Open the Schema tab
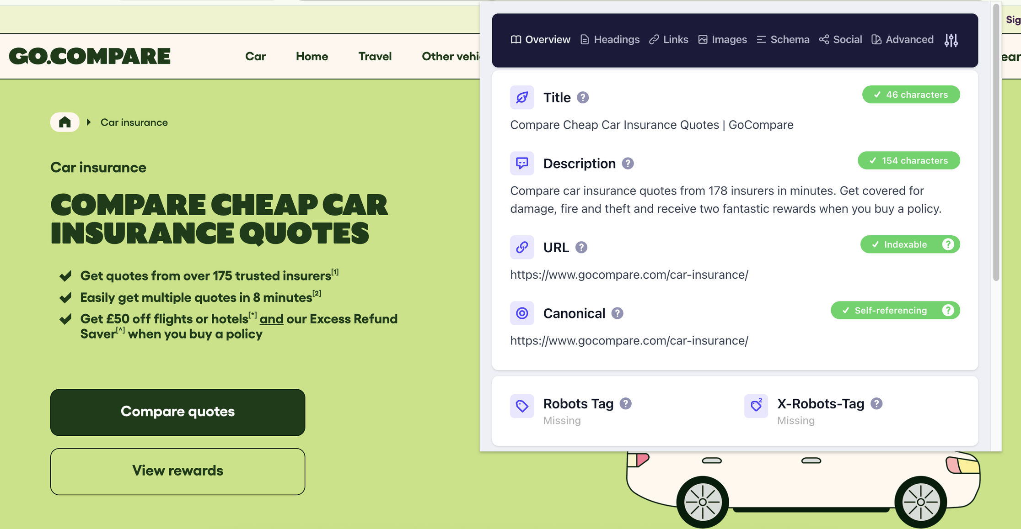 tap(783, 40)
